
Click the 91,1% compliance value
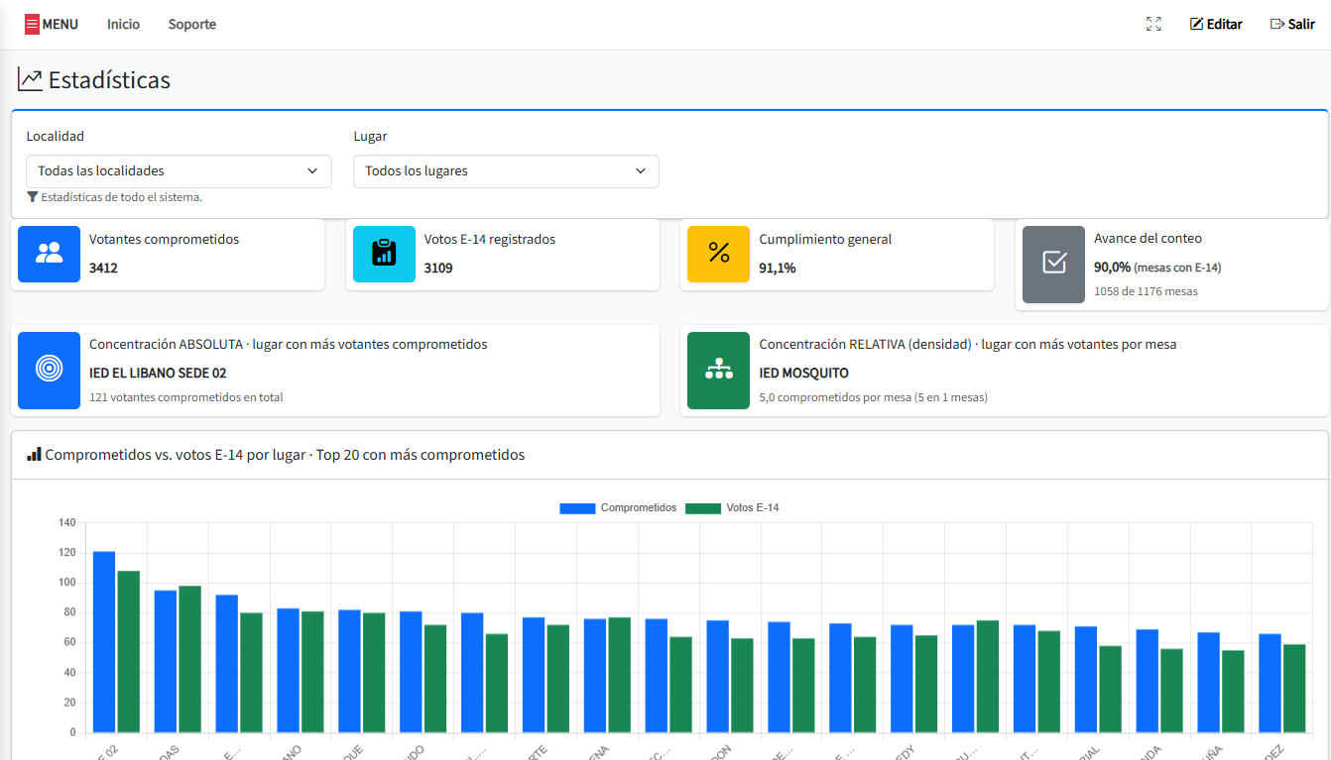pos(778,268)
